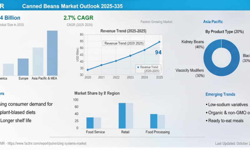Select the 2020 data point on line chart

pos(87,70)
